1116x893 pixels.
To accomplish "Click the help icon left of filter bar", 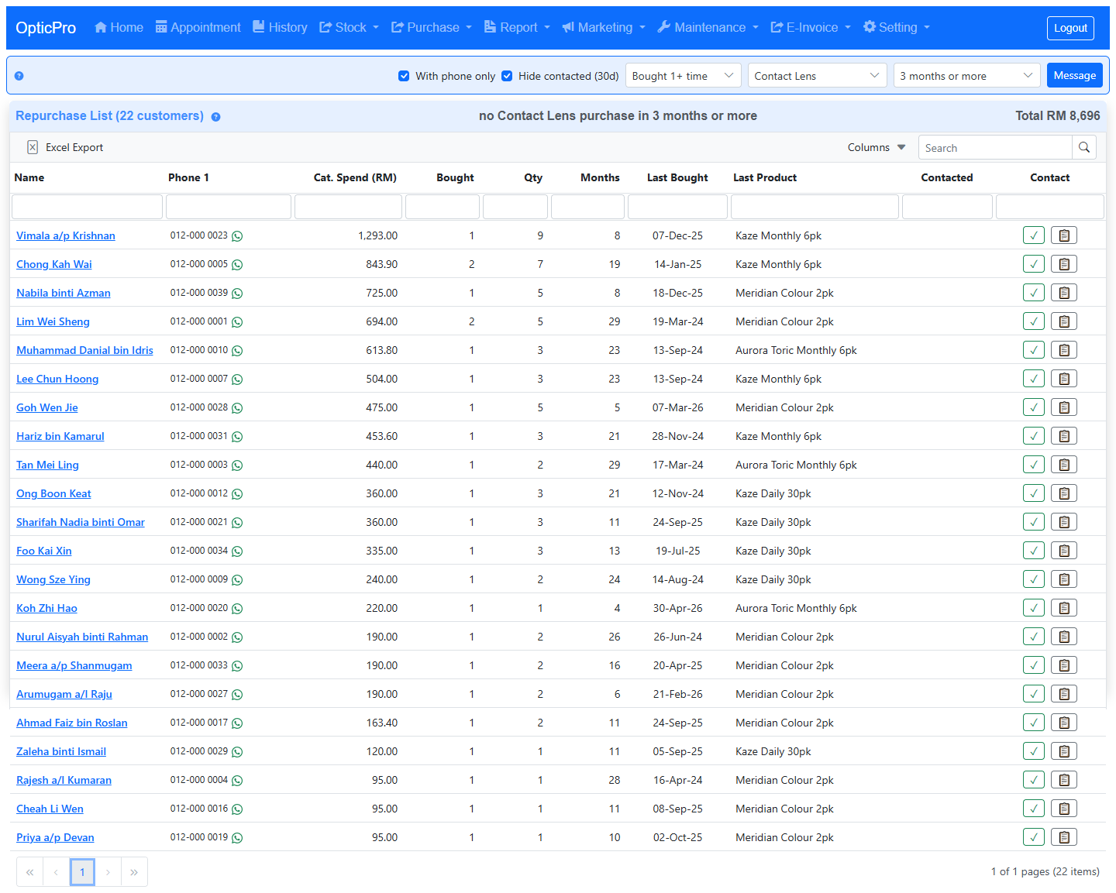I will 19,76.
